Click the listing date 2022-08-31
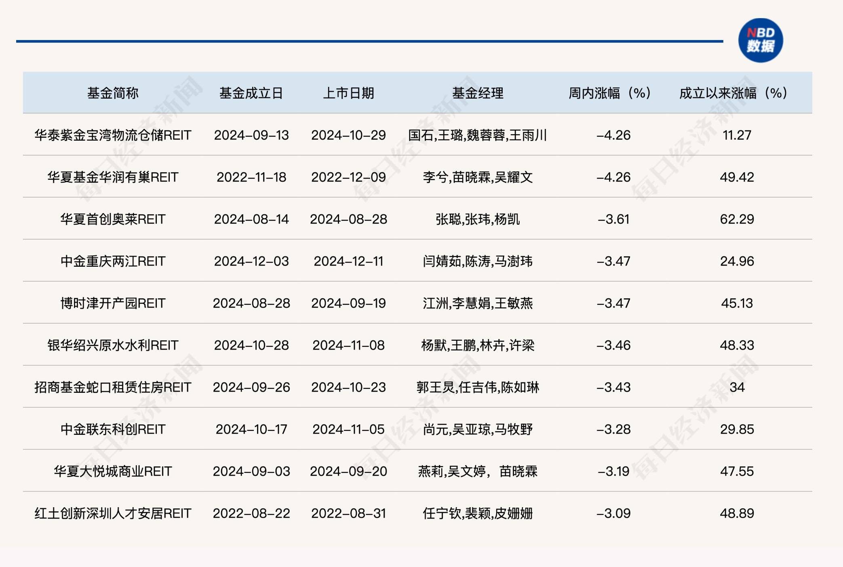This screenshot has width=843, height=567. pos(348,513)
